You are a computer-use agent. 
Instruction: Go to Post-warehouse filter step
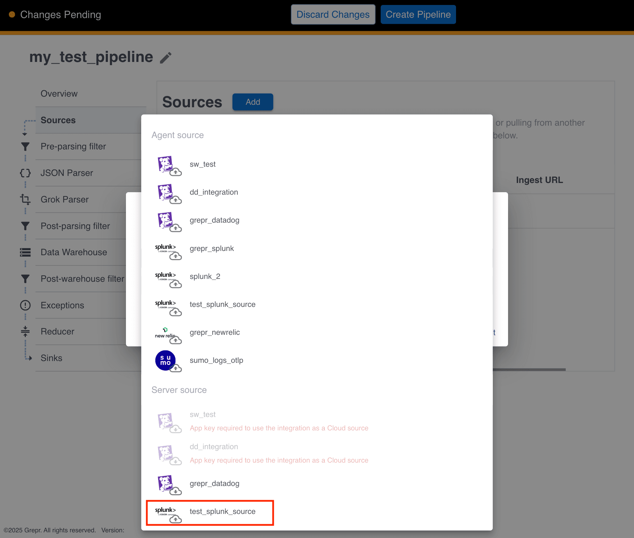coord(81,279)
